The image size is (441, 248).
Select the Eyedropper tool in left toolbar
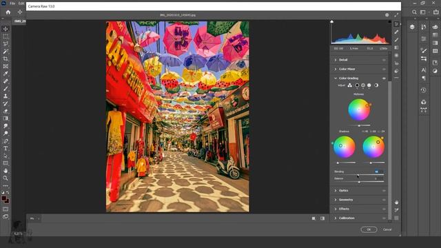[x=6, y=74]
